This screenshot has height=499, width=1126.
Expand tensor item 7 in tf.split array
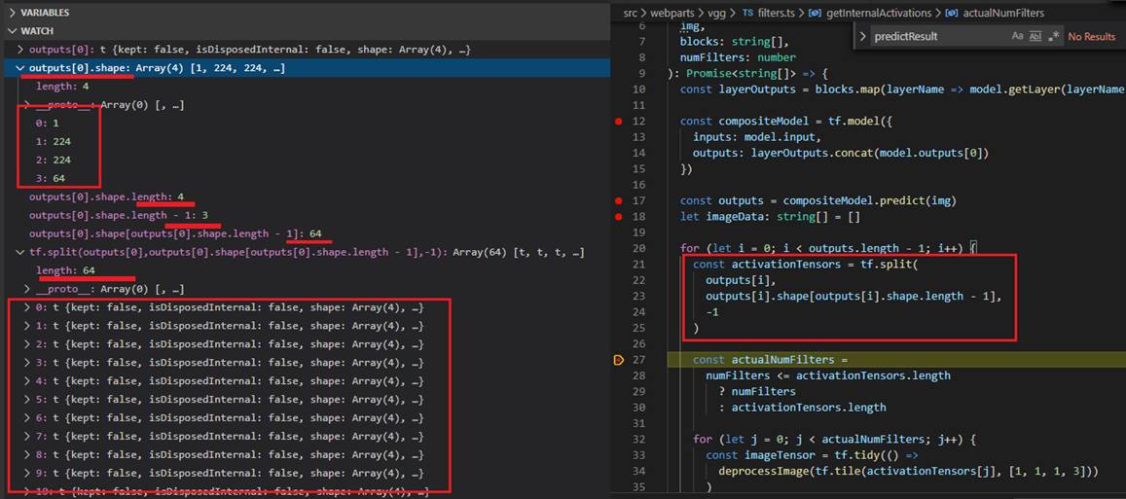coord(27,438)
